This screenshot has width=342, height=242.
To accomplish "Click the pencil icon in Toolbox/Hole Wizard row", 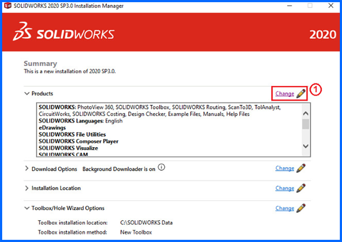I will tap(301, 208).
